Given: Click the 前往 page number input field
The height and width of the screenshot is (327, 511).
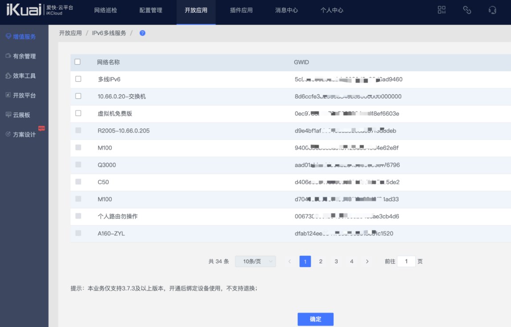Looking at the screenshot, I should point(406,261).
